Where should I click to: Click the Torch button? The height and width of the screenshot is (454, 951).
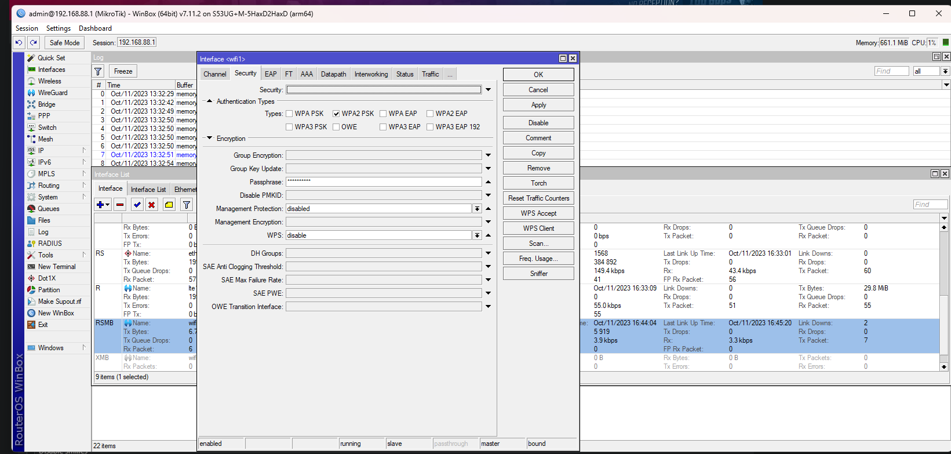(538, 183)
